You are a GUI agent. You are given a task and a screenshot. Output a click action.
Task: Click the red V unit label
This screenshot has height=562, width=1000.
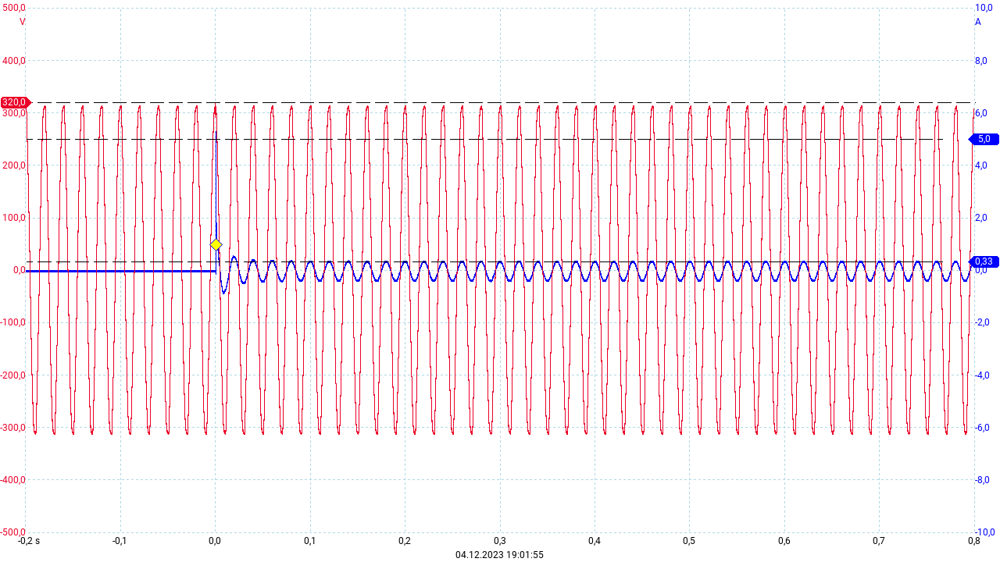pyautogui.click(x=22, y=22)
